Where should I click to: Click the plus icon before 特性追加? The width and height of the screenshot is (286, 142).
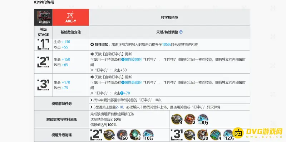pos(92,45)
